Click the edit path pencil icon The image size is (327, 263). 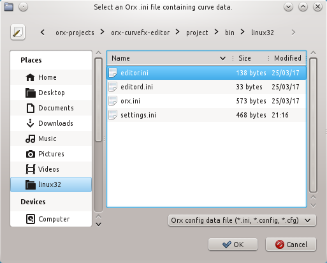18,33
